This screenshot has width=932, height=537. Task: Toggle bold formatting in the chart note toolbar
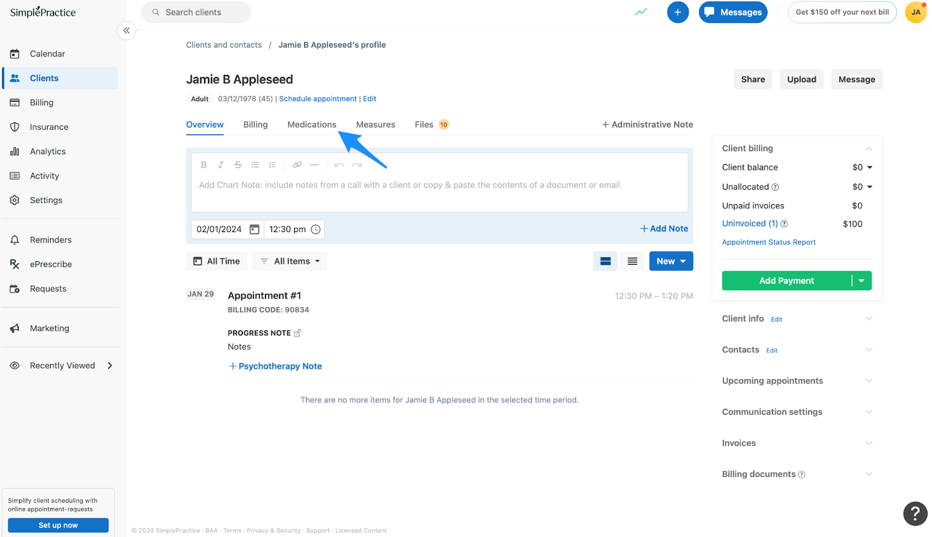tap(203, 165)
